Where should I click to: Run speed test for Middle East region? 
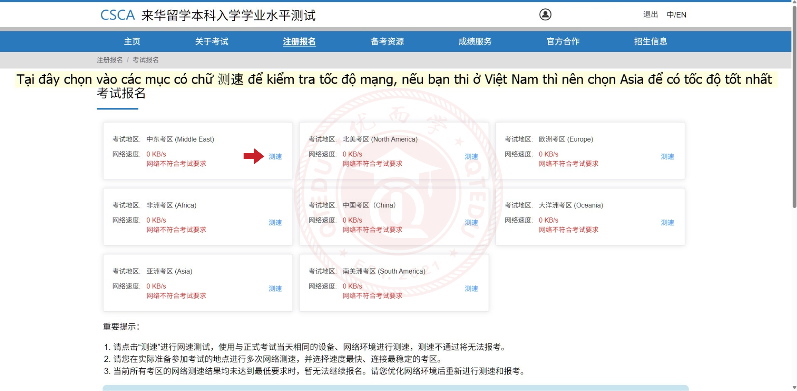click(x=275, y=156)
